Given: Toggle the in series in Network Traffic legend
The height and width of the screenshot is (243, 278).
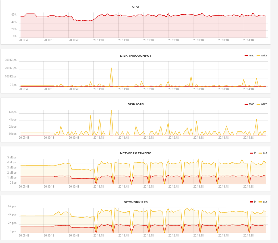Looking at the screenshot, I should (x=253, y=153).
